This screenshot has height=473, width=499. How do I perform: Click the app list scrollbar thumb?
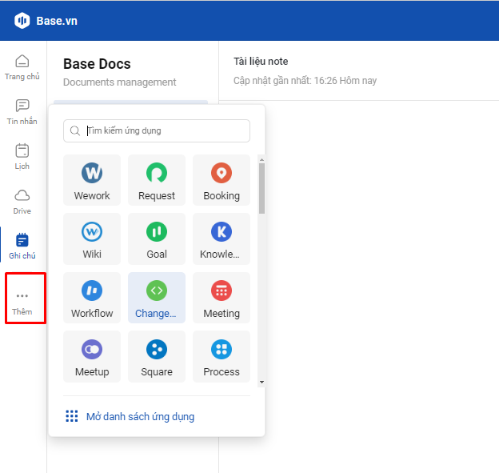click(x=261, y=188)
